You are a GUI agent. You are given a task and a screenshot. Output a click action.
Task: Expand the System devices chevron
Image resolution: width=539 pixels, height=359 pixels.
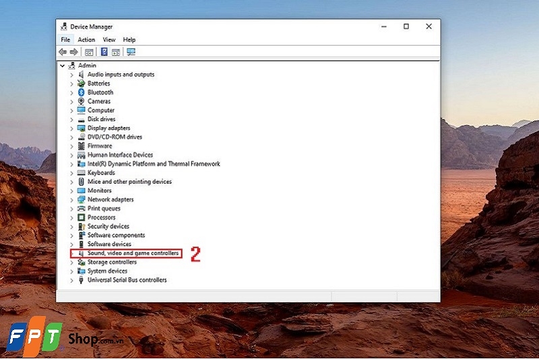[71, 271]
